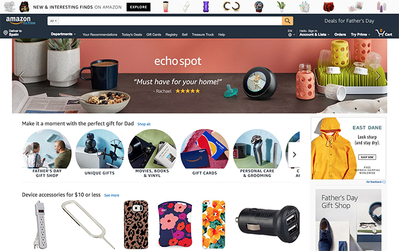The width and height of the screenshot is (399, 251).
Task: Open Today's Deals in nav bar
Action: (131, 35)
